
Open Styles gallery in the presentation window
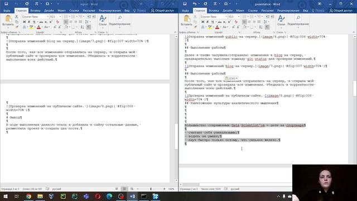click(x=281, y=21)
